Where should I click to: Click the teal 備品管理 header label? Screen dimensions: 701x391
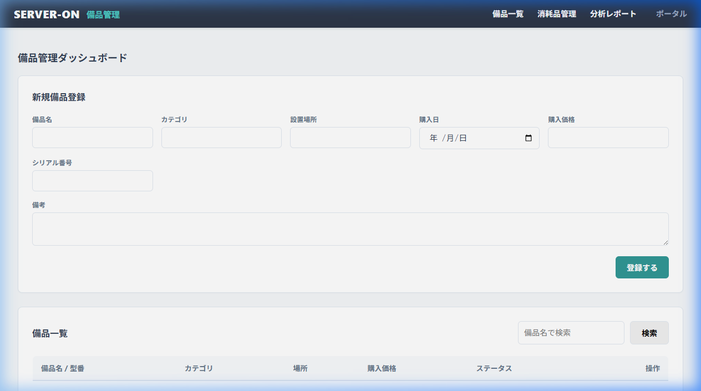coord(103,14)
